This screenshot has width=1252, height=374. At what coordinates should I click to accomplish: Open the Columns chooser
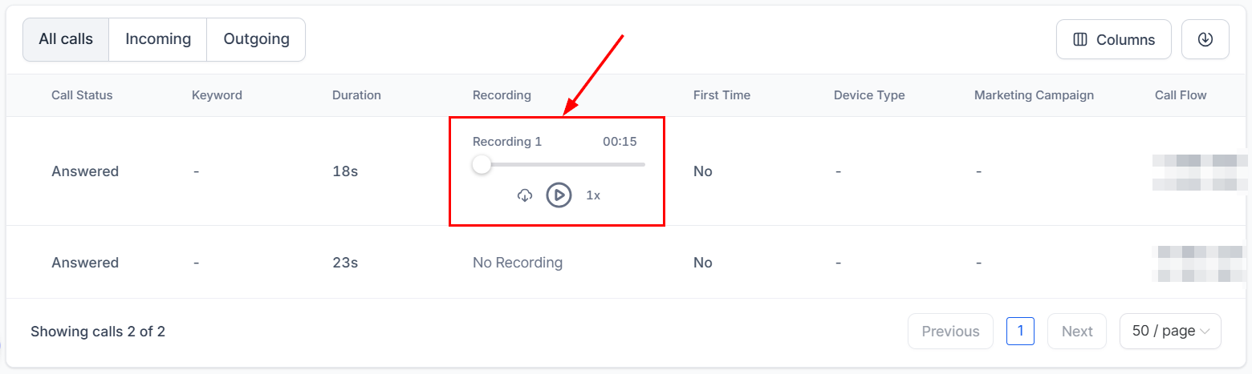pyautogui.click(x=1113, y=39)
